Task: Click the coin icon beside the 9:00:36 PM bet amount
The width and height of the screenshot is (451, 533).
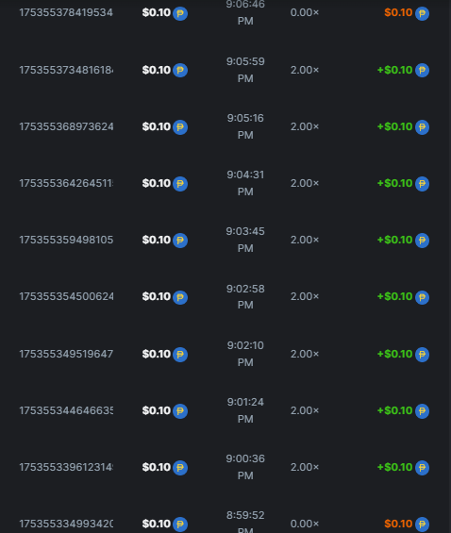Action: click(180, 467)
